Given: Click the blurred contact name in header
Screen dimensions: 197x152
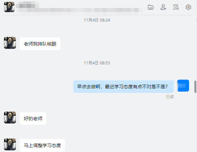Looking at the screenshot, I should point(27,5).
